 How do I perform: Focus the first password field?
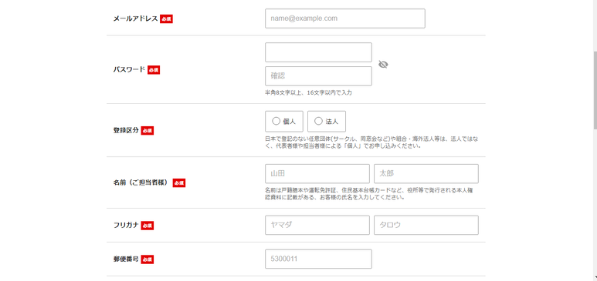(x=318, y=52)
